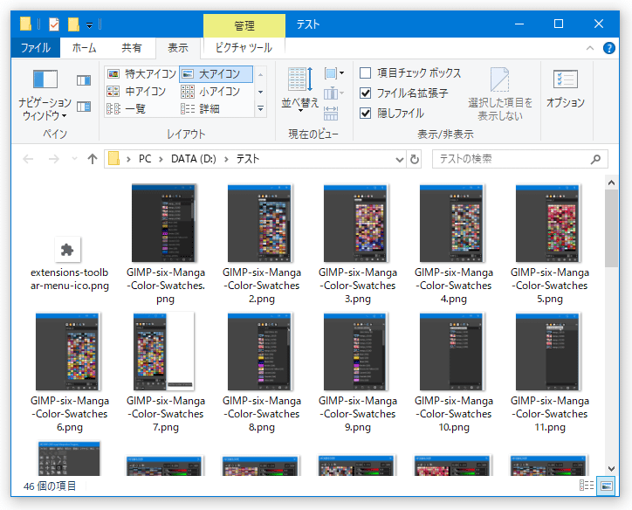Screen dimensions: 632x510
Task: Open the ピクチャ ツール tab
Action: click(244, 48)
